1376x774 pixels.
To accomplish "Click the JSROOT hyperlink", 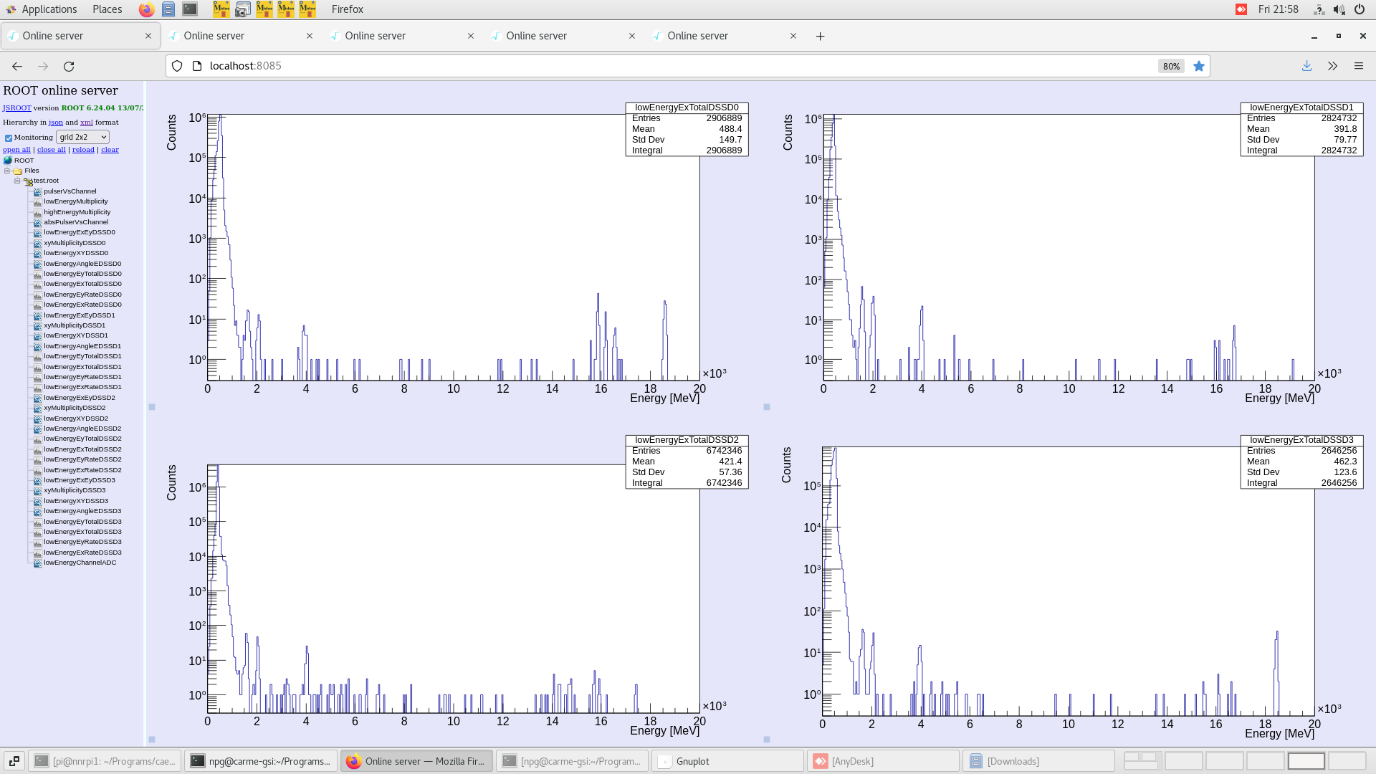I will 16,107.
